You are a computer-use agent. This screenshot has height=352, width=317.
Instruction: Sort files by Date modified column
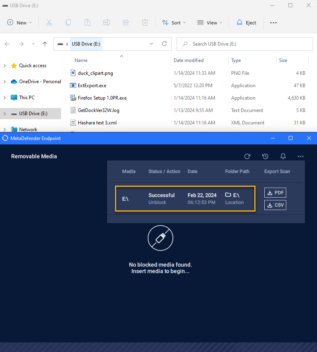pyautogui.click(x=188, y=60)
